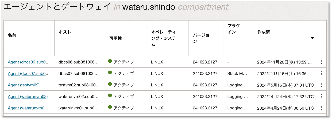Screen dimensions: 332x120
Task: Click Stack M… plugin cell for dbcs07
Action: 237,74
